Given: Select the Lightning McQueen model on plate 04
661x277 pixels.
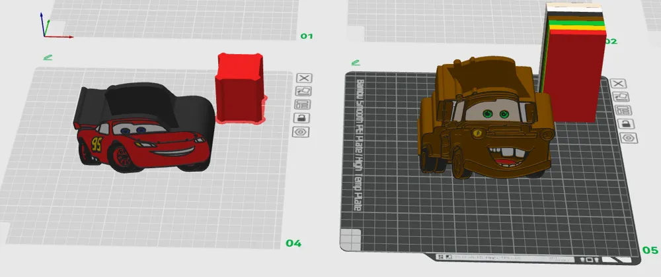Looking at the screenshot, I should 145,128.
